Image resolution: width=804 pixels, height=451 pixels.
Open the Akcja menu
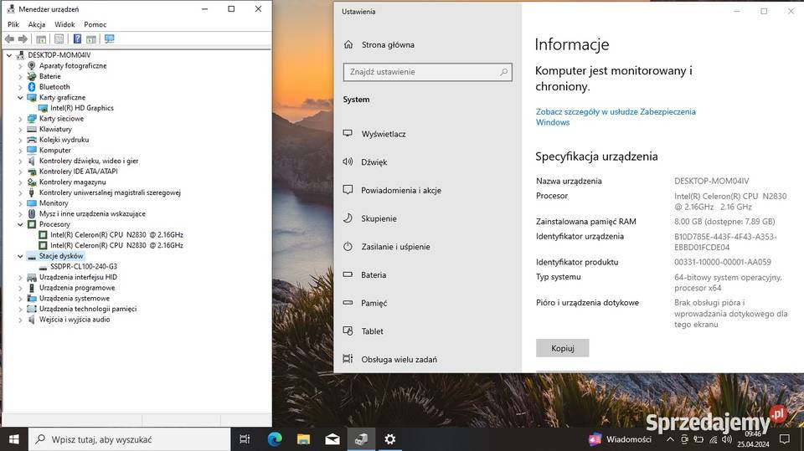[36, 24]
